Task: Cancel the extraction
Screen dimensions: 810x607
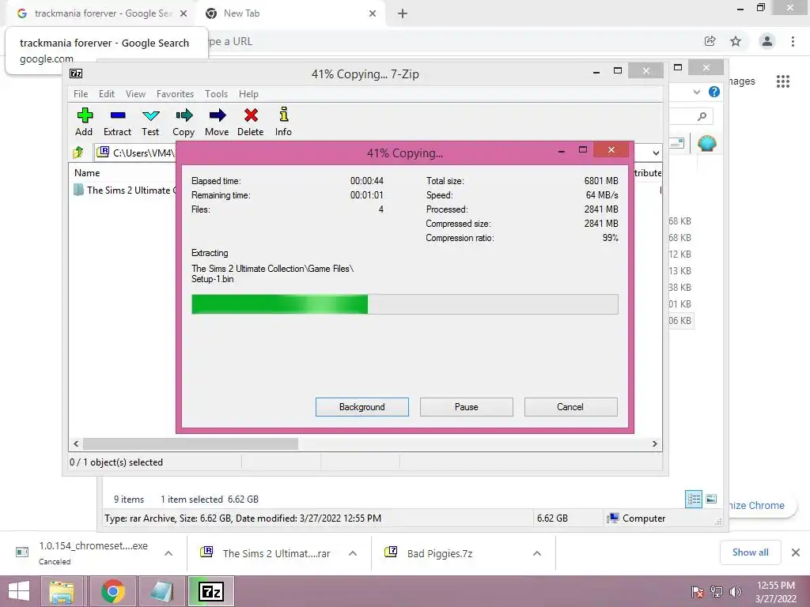Action: coord(570,407)
